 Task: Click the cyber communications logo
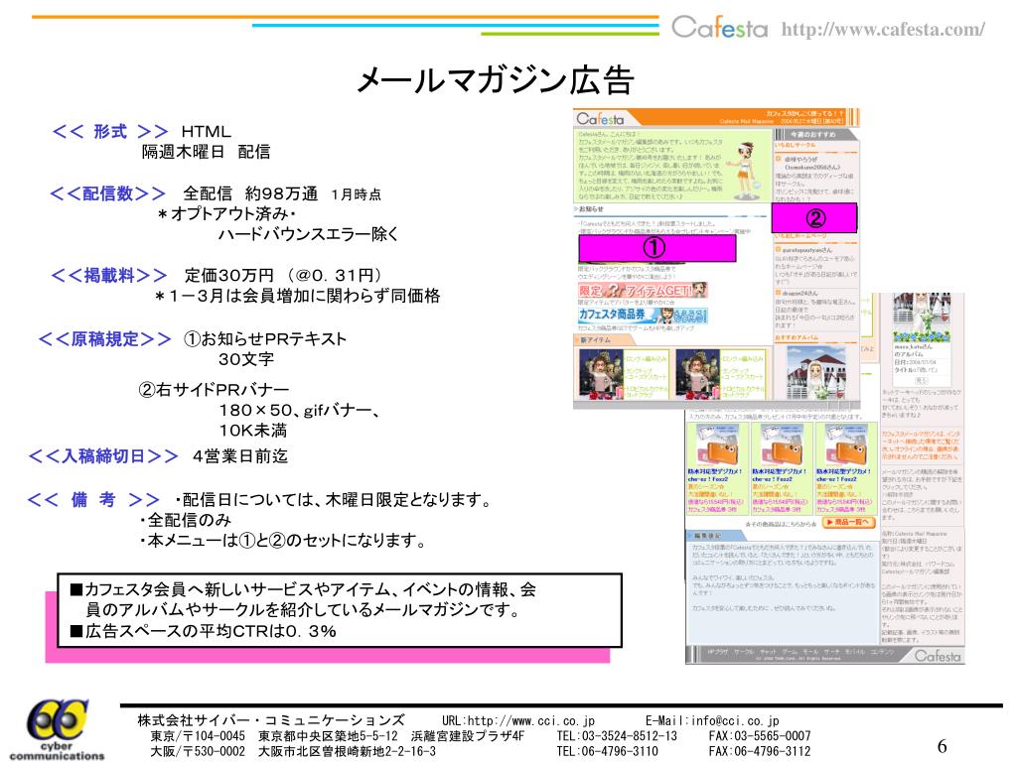(x=57, y=729)
